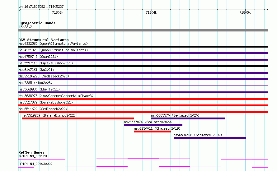
Task: Click the purple bar under nsv4321328
Action: coord(143,53)
